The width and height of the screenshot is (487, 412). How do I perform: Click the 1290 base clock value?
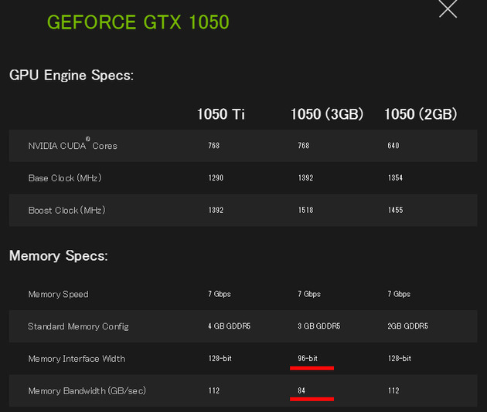216,177
